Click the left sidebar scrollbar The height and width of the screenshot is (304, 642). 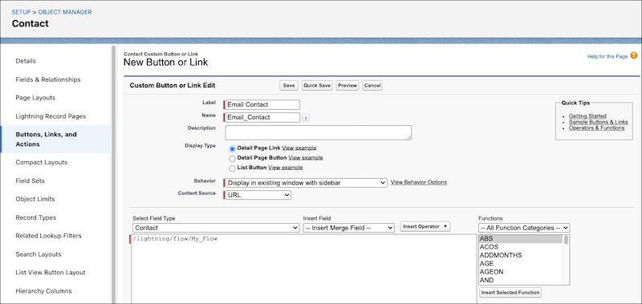(113, 174)
